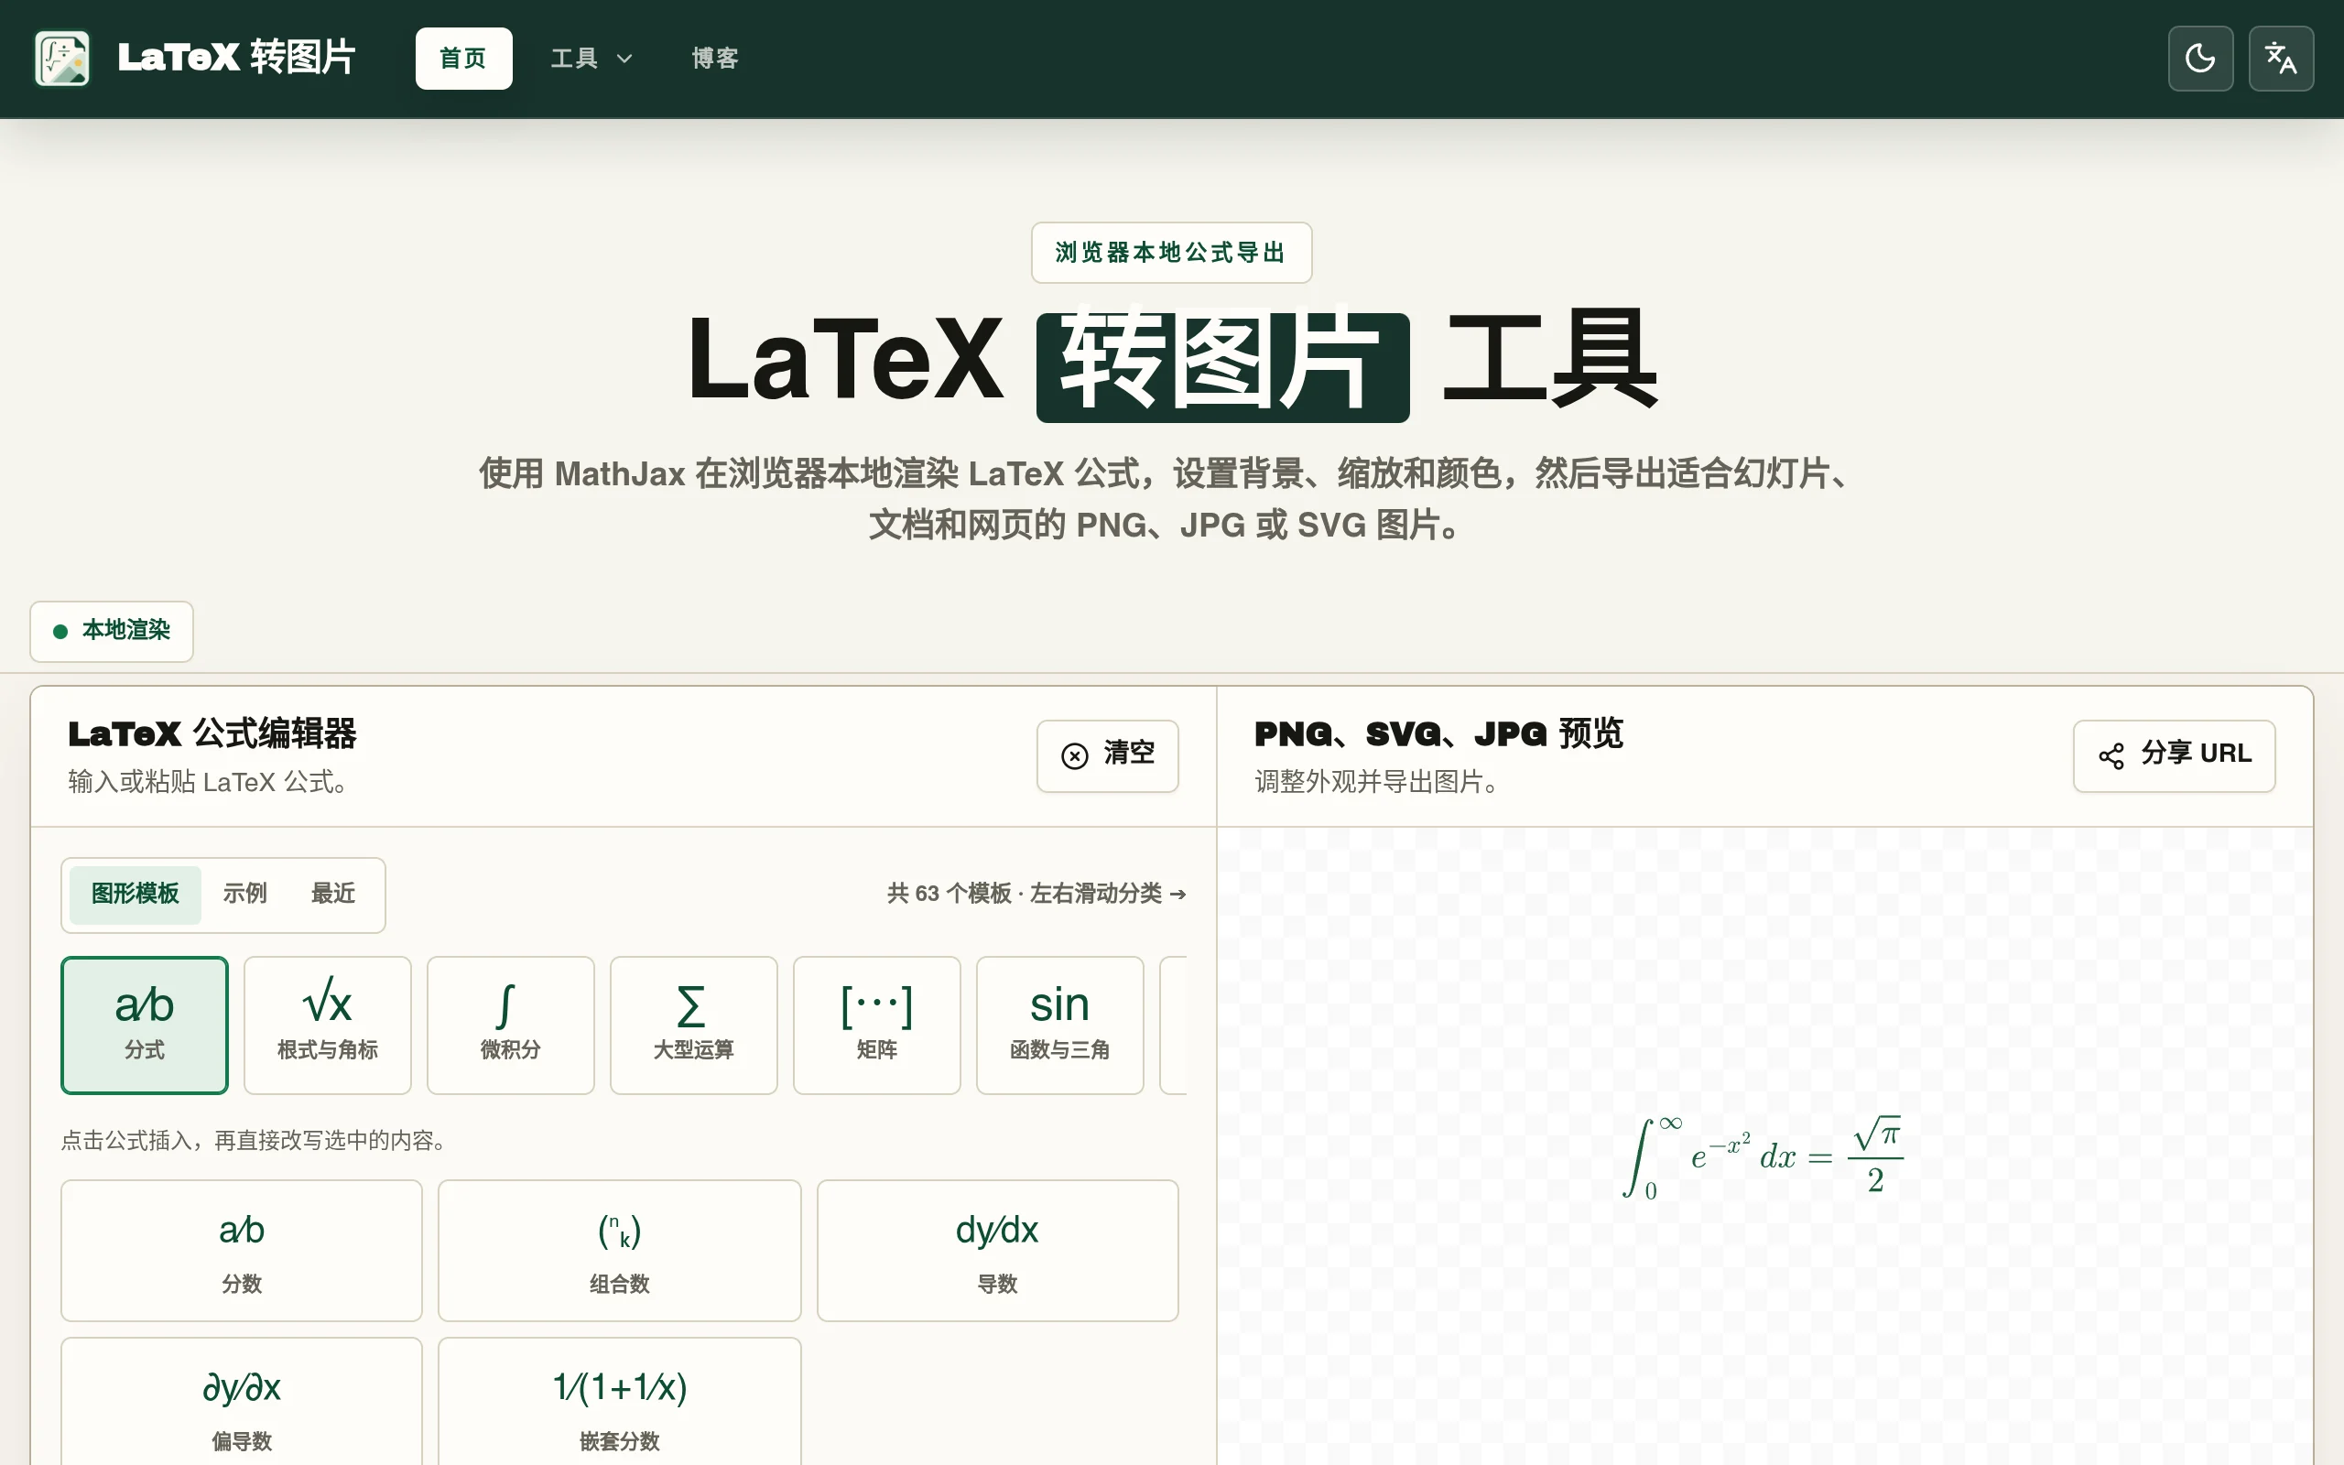The image size is (2344, 1465).
Task: Click the rendered Gaussian integral formula preview
Action: (1763, 1156)
